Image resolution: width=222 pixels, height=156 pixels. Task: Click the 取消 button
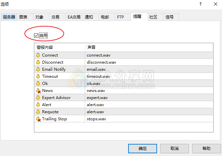(x=175, y=149)
